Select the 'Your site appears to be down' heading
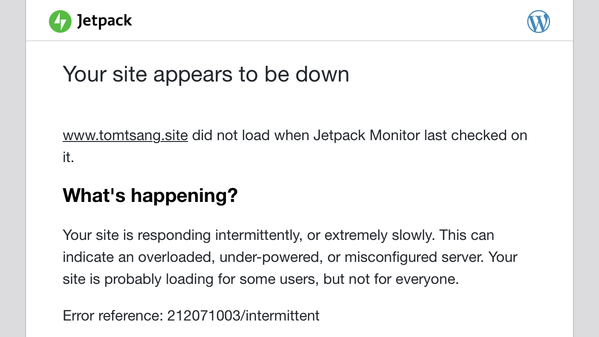This screenshot has height=337, width=599. 206,74
